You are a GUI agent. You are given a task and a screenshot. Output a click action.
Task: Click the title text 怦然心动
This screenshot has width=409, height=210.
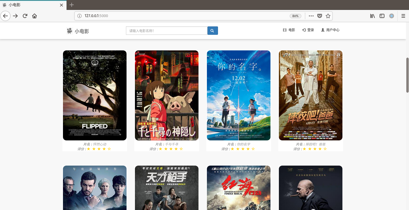[x=100, y=144]
